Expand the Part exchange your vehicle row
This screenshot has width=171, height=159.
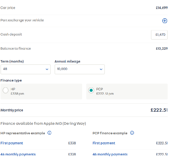22,20
